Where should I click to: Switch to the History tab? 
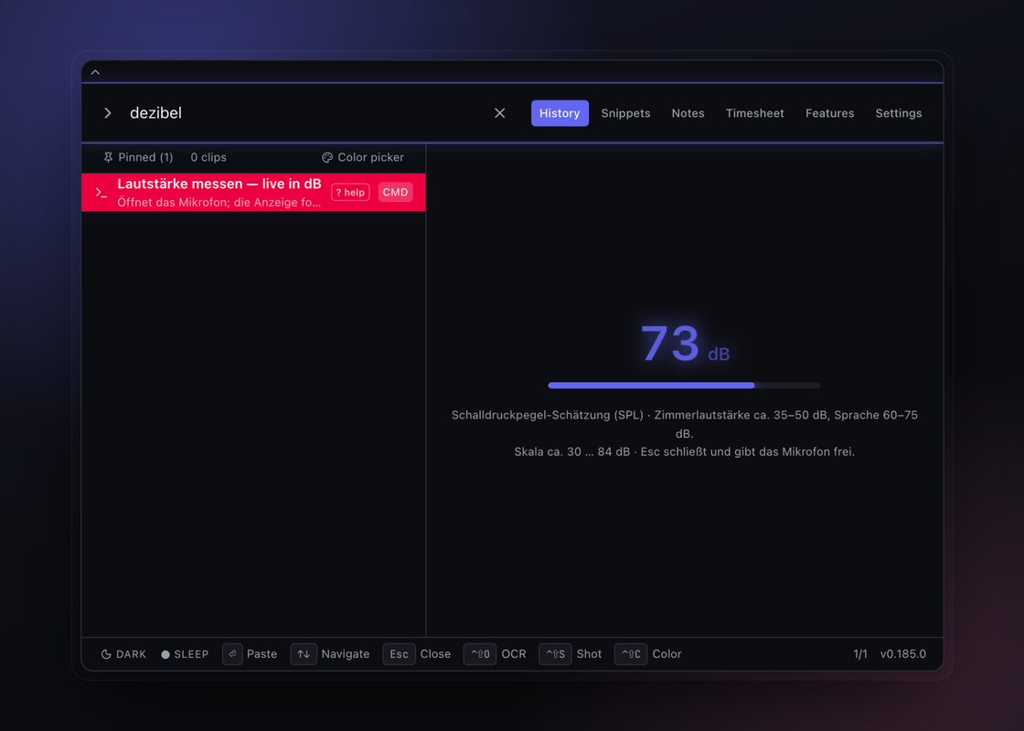click(560, 113)
